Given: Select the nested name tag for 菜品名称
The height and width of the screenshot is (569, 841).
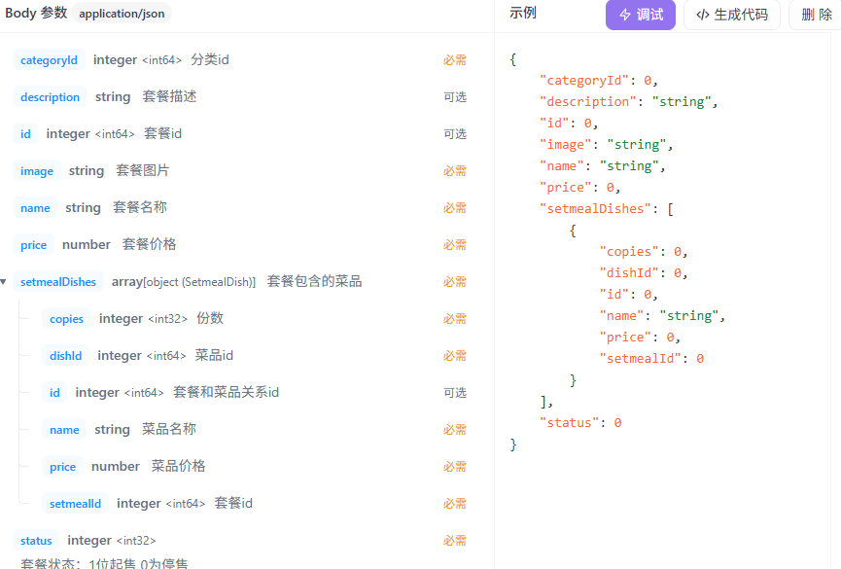Looking at the screenshot, I should (x=64, y=430).
